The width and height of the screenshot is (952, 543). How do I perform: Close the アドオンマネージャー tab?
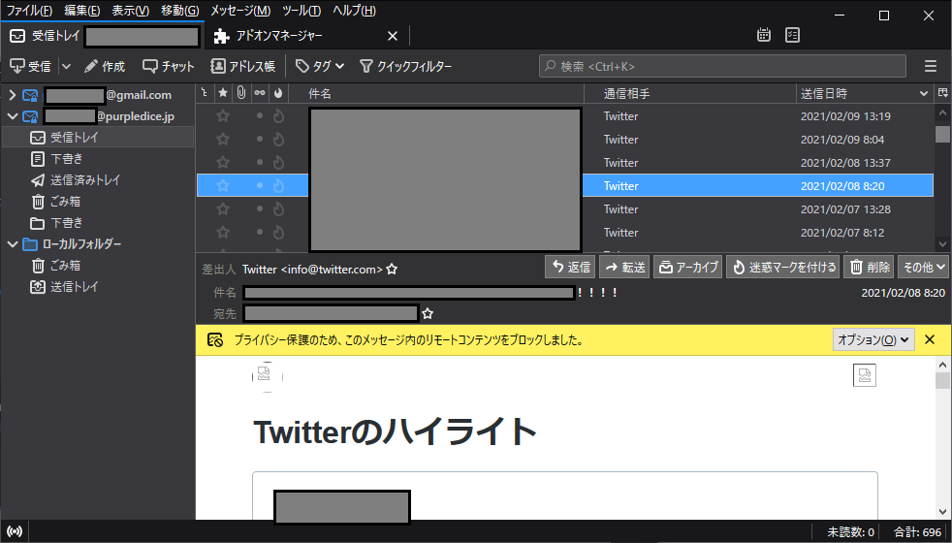tap(393, 36)
